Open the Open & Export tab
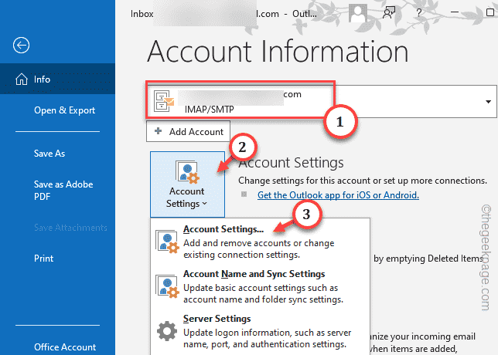 tap(64, 110)
